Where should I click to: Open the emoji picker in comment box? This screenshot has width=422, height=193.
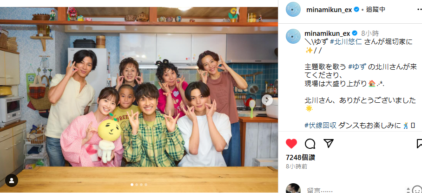coord(417,190)
